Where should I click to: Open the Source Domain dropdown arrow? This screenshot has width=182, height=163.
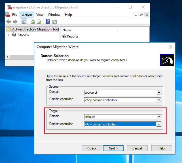click(159, 92)
